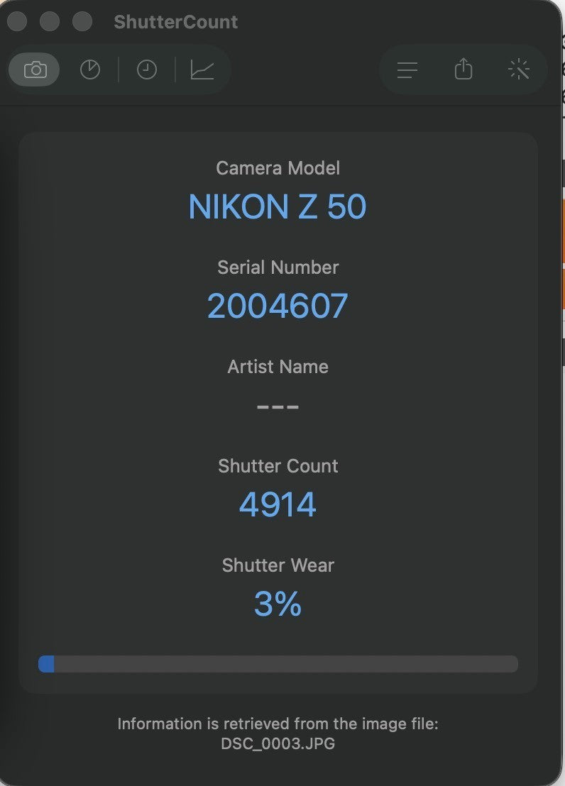The image size is (565, 786).
Task: Click the shutter wear progress bar
Action: pyautogui.click(x=278, y=664)
